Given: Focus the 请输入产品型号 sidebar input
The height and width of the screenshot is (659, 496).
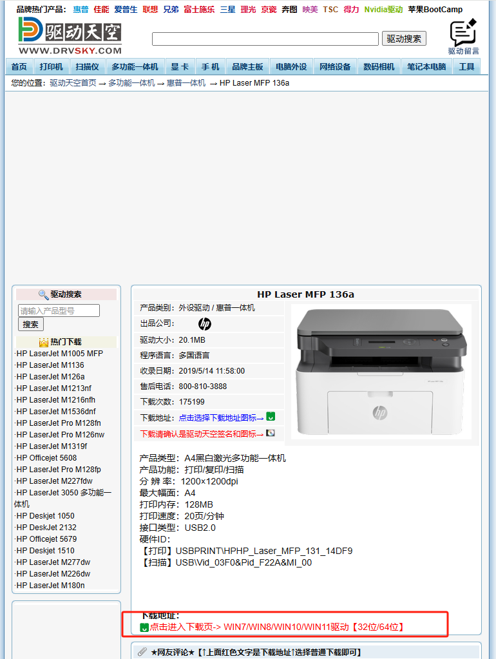Looking at the screenshot, I should coord(59,310).
